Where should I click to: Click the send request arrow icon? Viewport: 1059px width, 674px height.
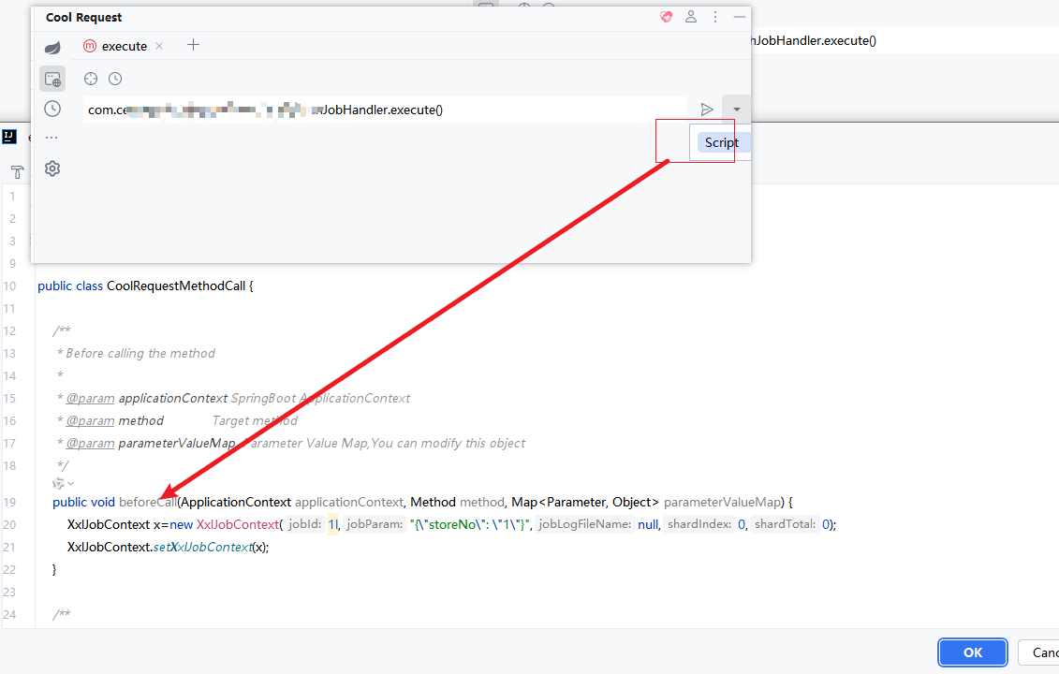706,110
